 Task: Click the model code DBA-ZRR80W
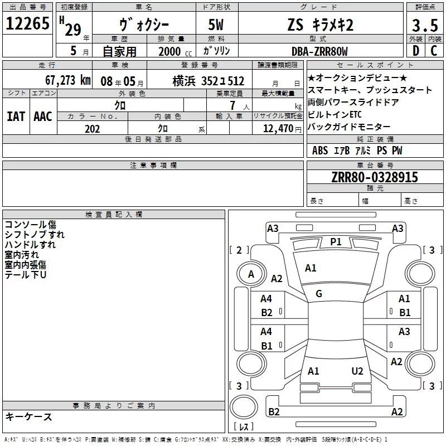tap(319, 51)
